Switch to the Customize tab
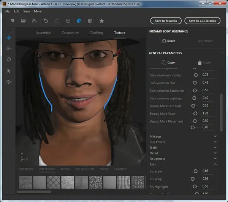Viewport: 228px width, 202px height. (70, 33)
